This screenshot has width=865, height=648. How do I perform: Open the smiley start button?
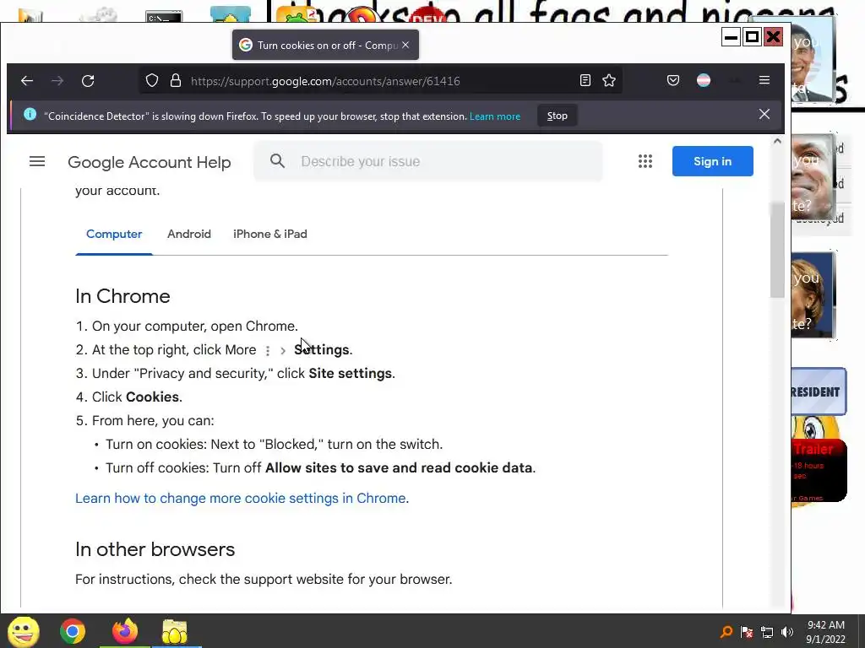pyautogui.click(x=24, y=631)
